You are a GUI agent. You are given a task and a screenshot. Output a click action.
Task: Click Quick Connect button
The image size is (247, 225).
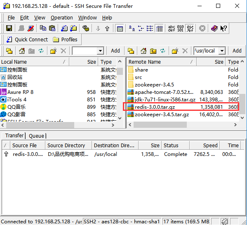[x=27, y=40]
